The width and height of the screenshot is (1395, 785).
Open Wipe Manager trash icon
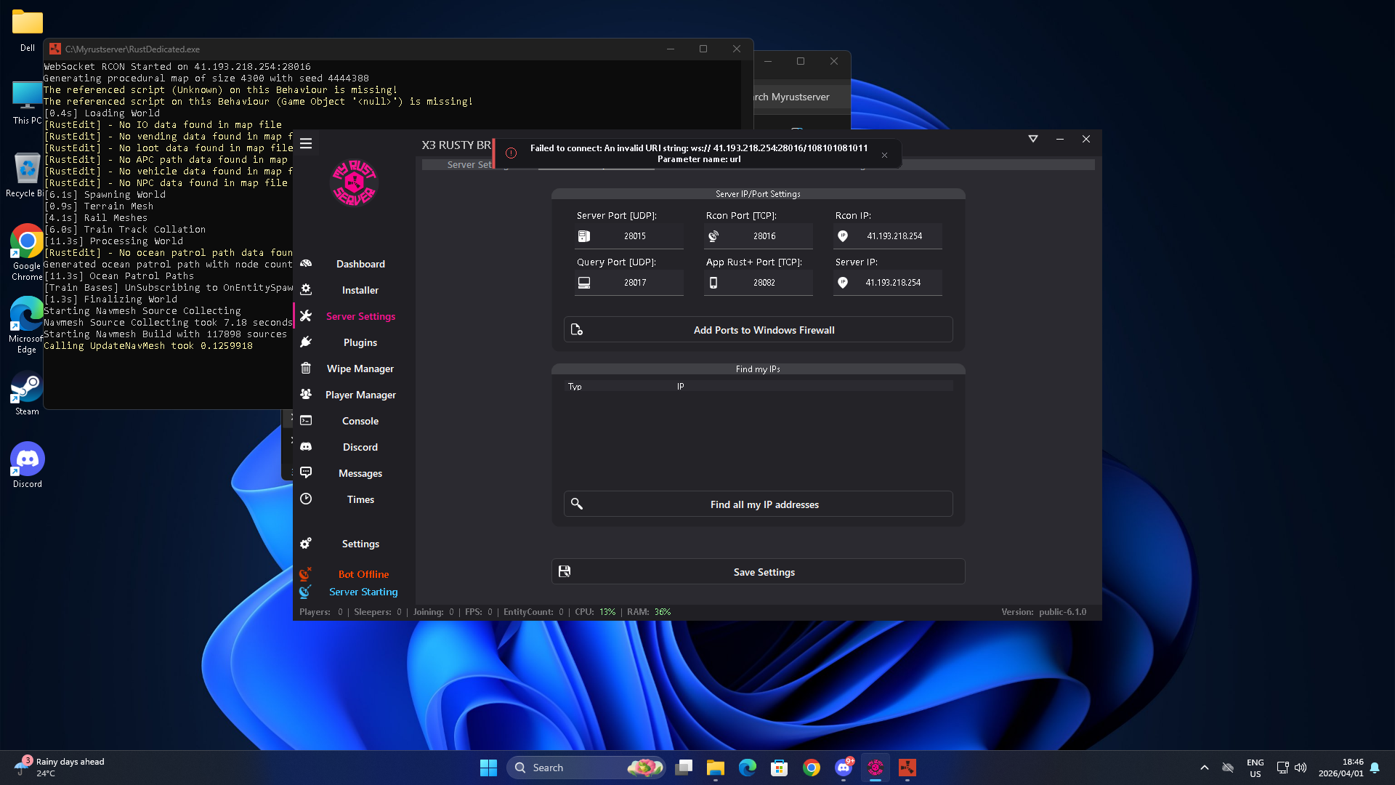[x=306, y=369]
